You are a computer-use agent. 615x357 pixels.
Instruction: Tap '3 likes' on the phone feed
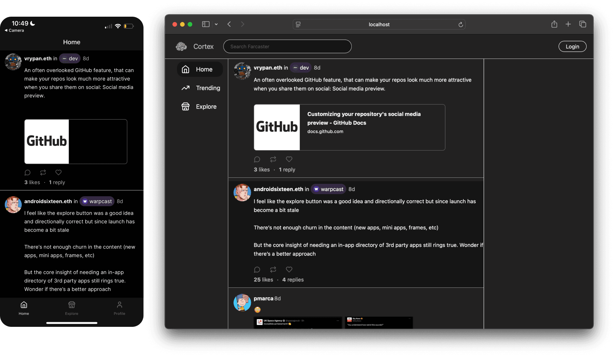coord(32,182)
